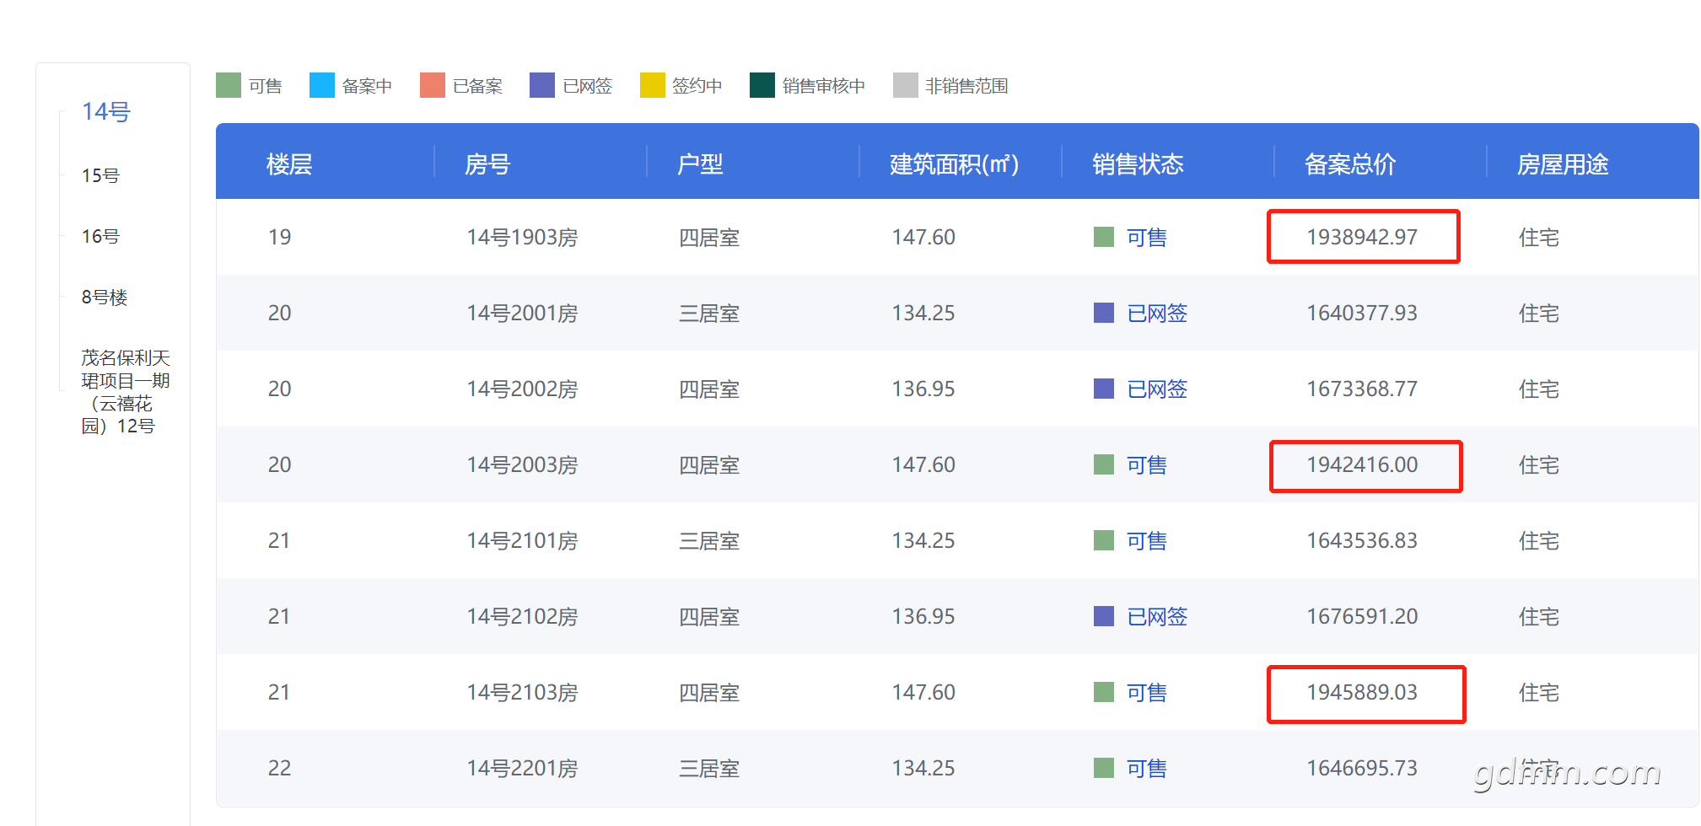Open 茂名保利天珺项目一期 12号 entry

(126, 392)
